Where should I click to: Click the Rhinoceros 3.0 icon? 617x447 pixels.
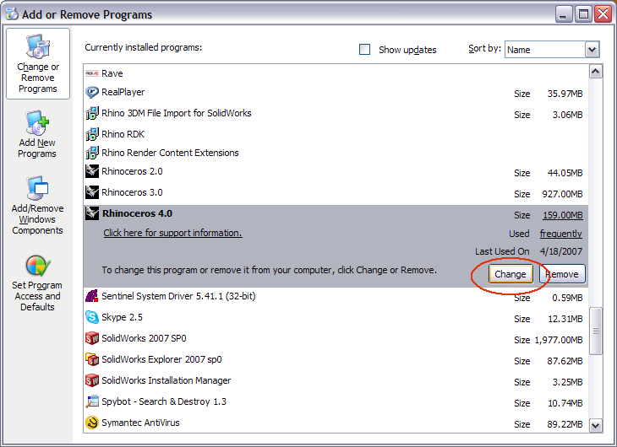91,192
